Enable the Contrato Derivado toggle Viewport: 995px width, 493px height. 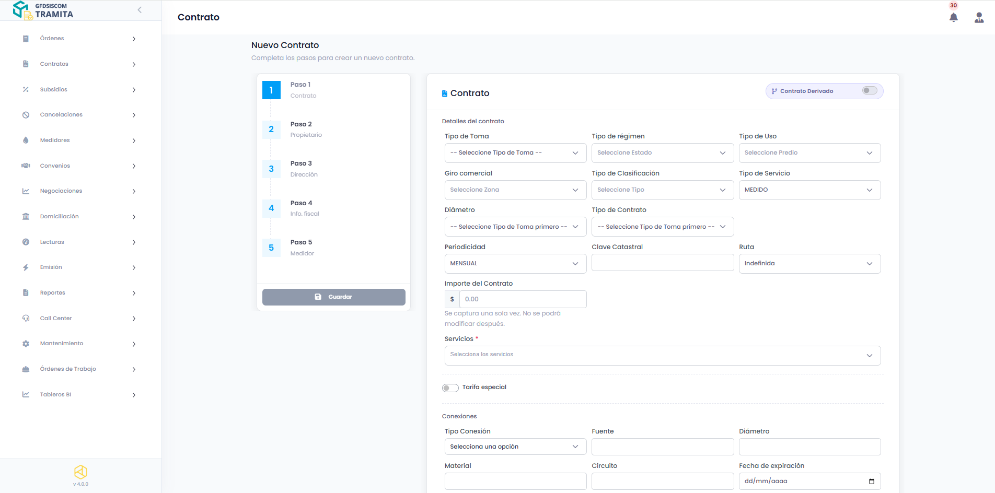(870, 91)
